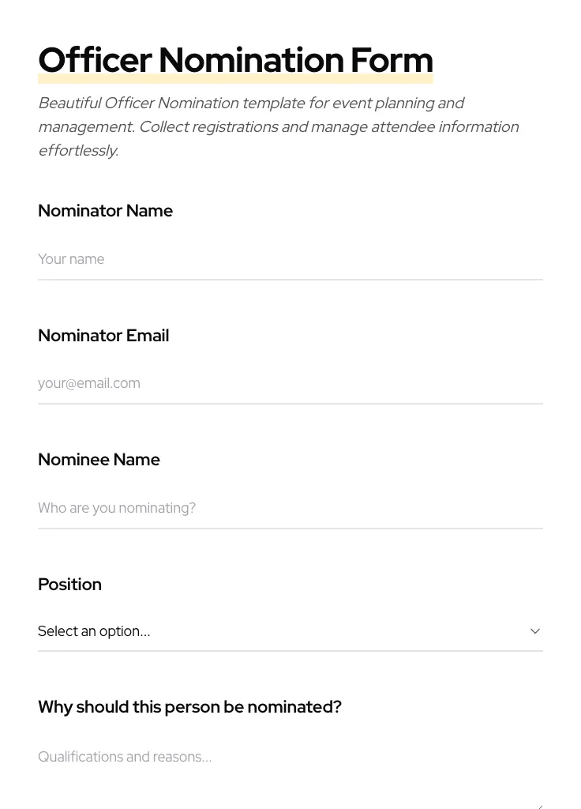The image size is (581, 809).
Task: Click the Nominator Name label
Action: 105,211
